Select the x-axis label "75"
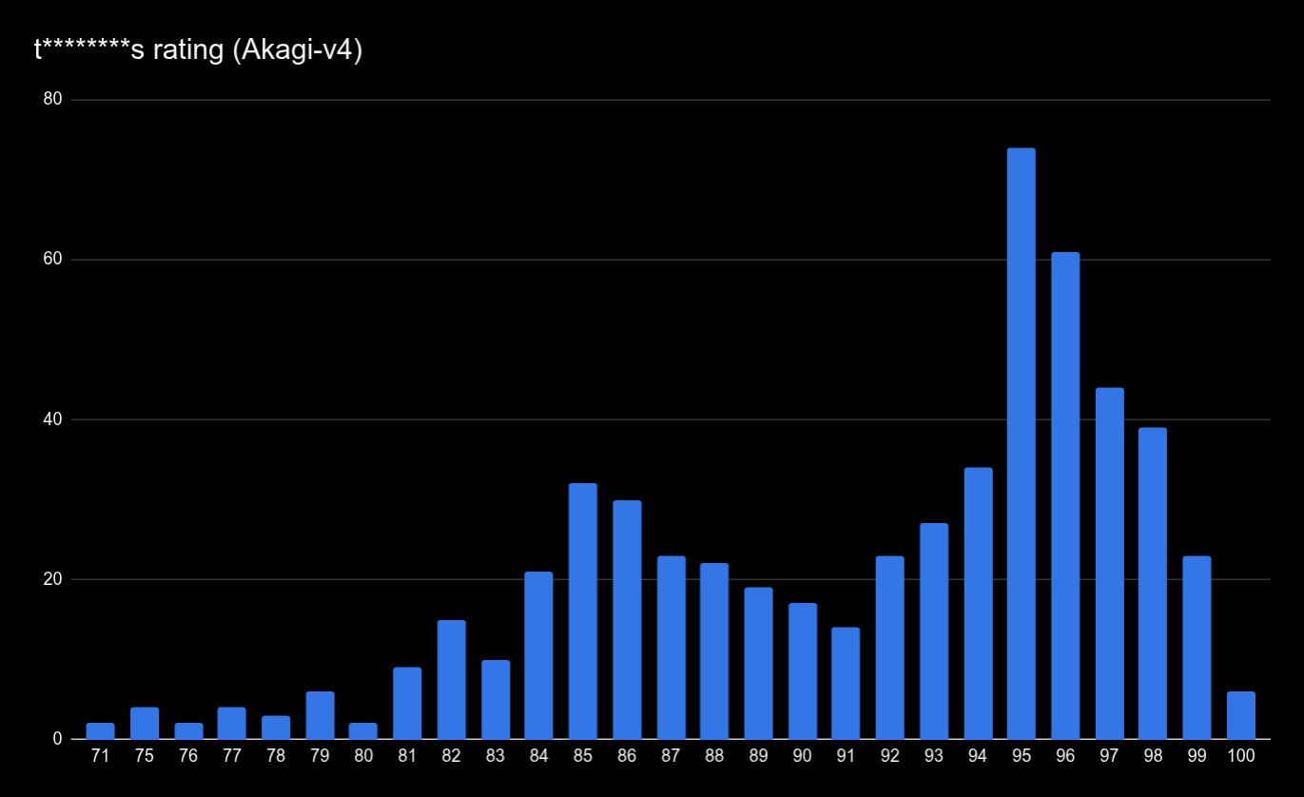Viewport: 1304px width, 797px height. click(x=145, y=757)
